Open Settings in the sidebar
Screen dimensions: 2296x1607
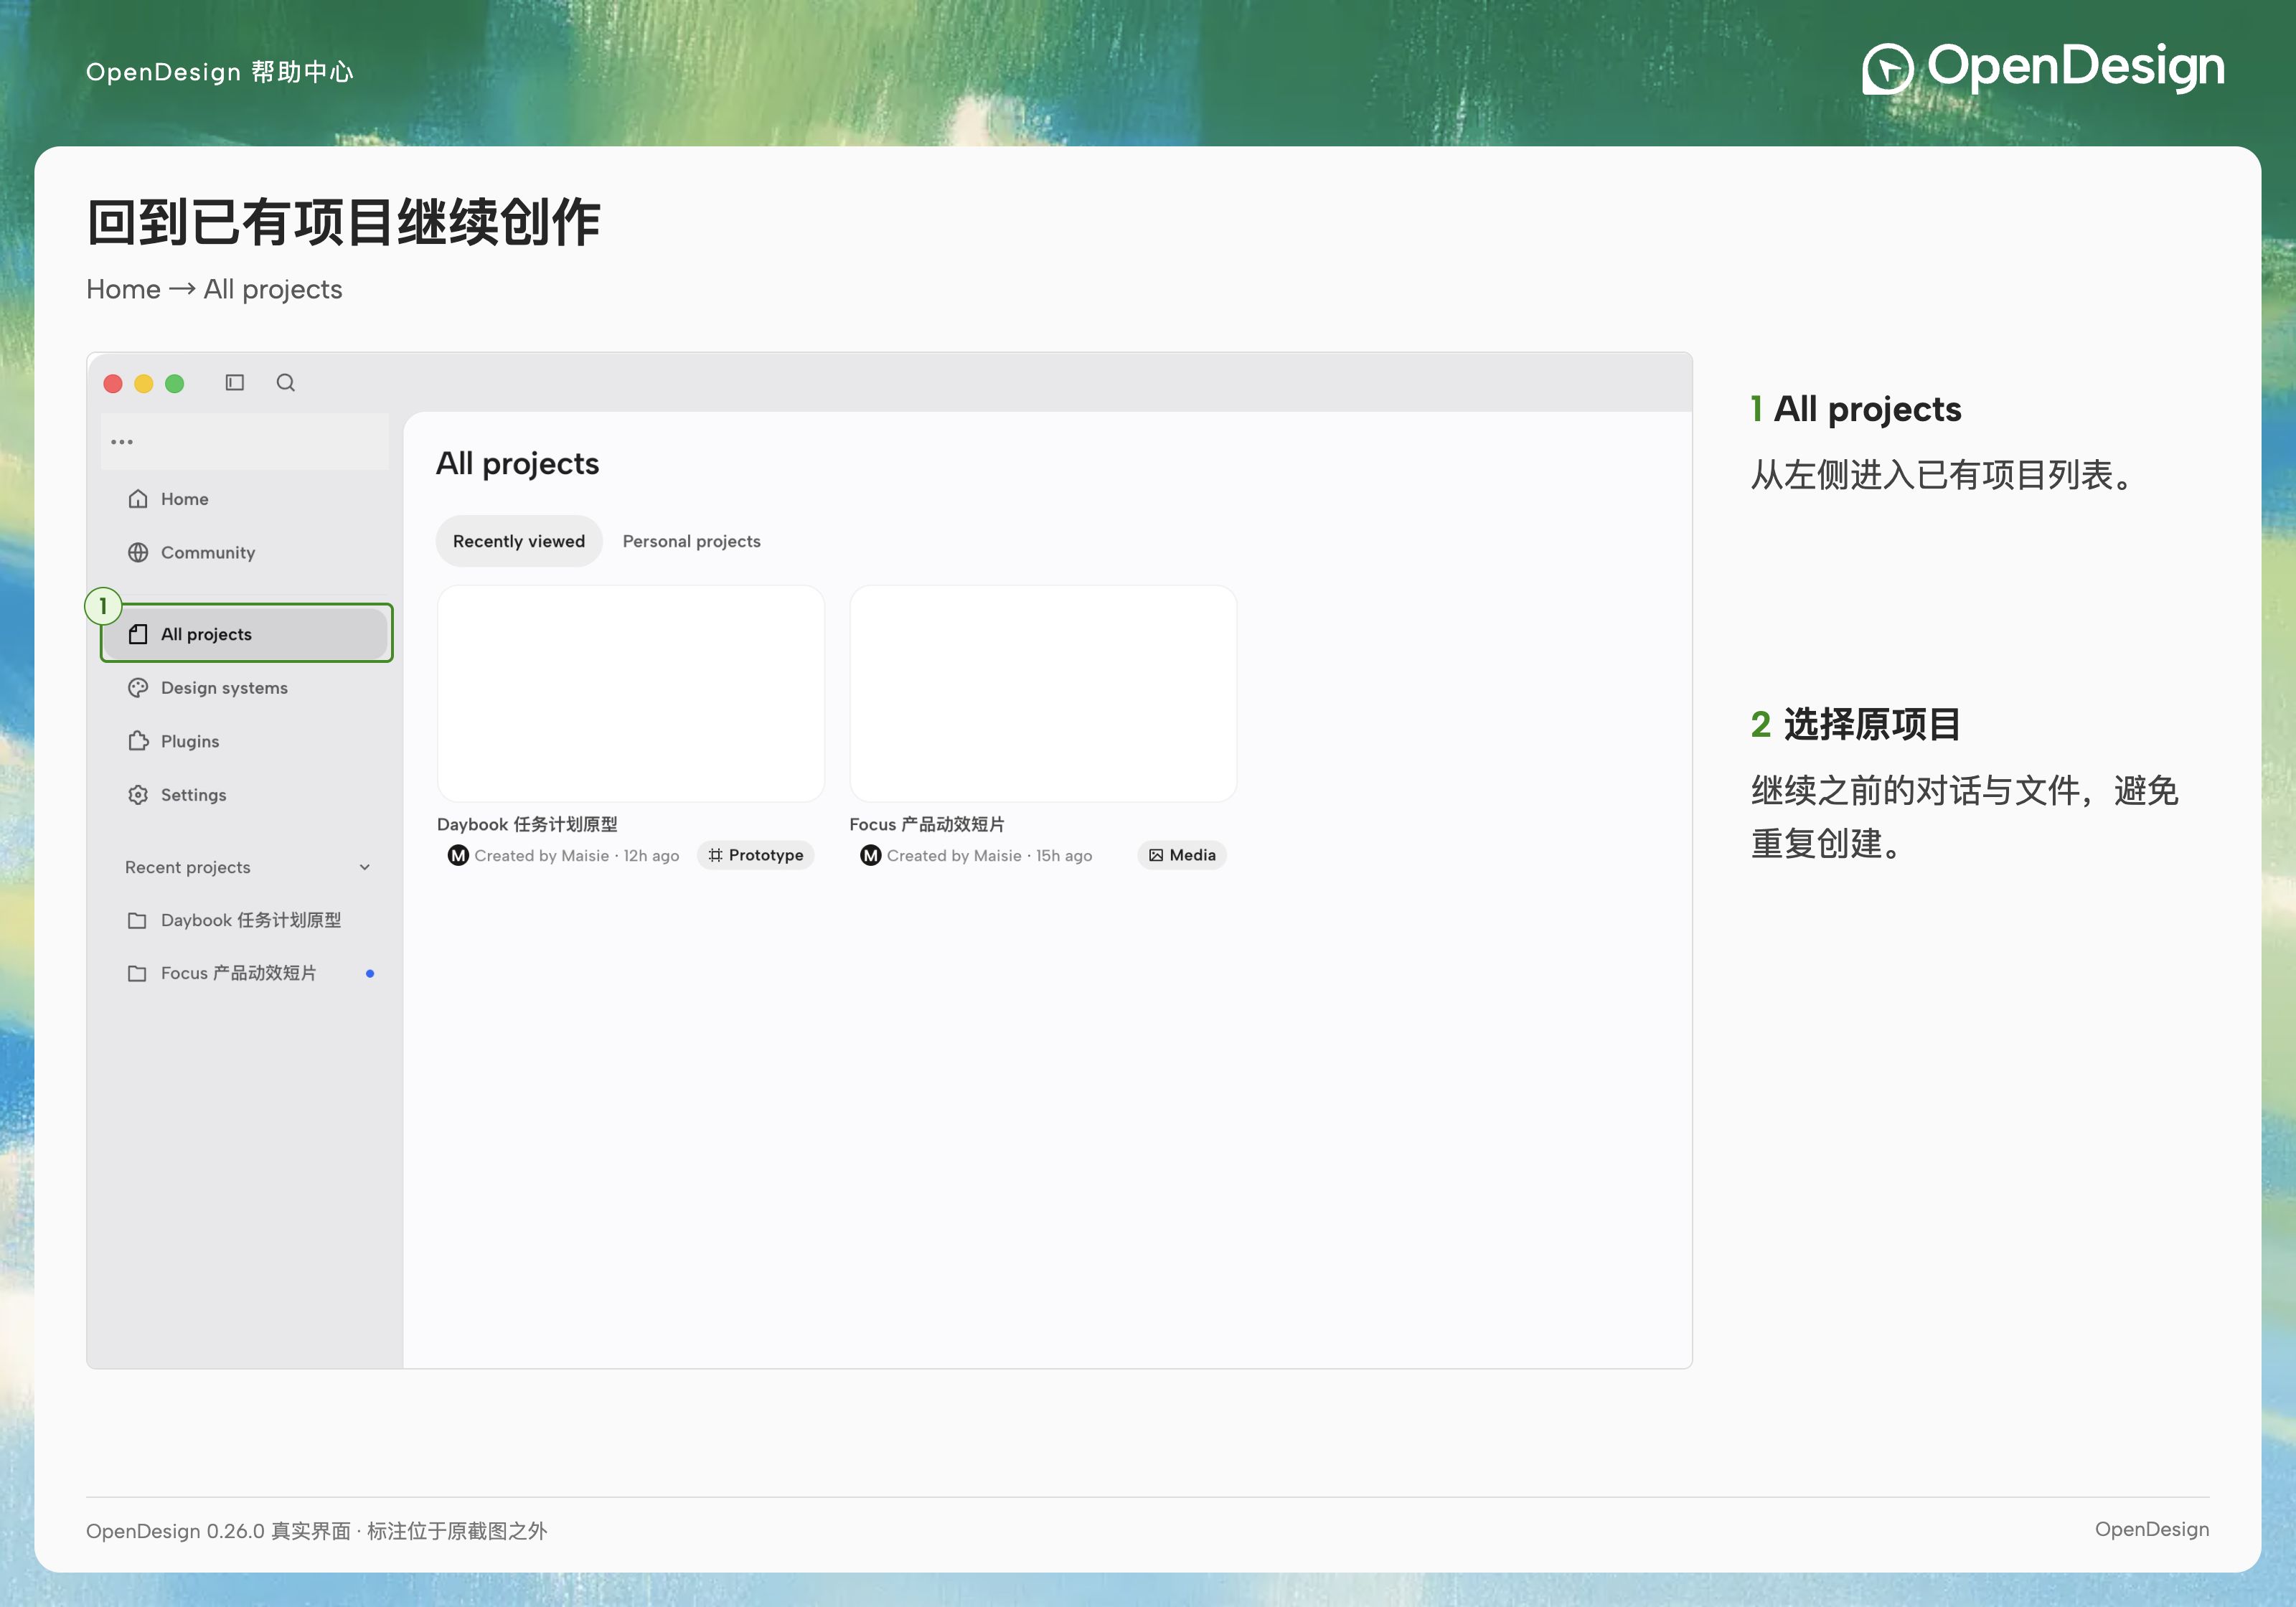245,795
